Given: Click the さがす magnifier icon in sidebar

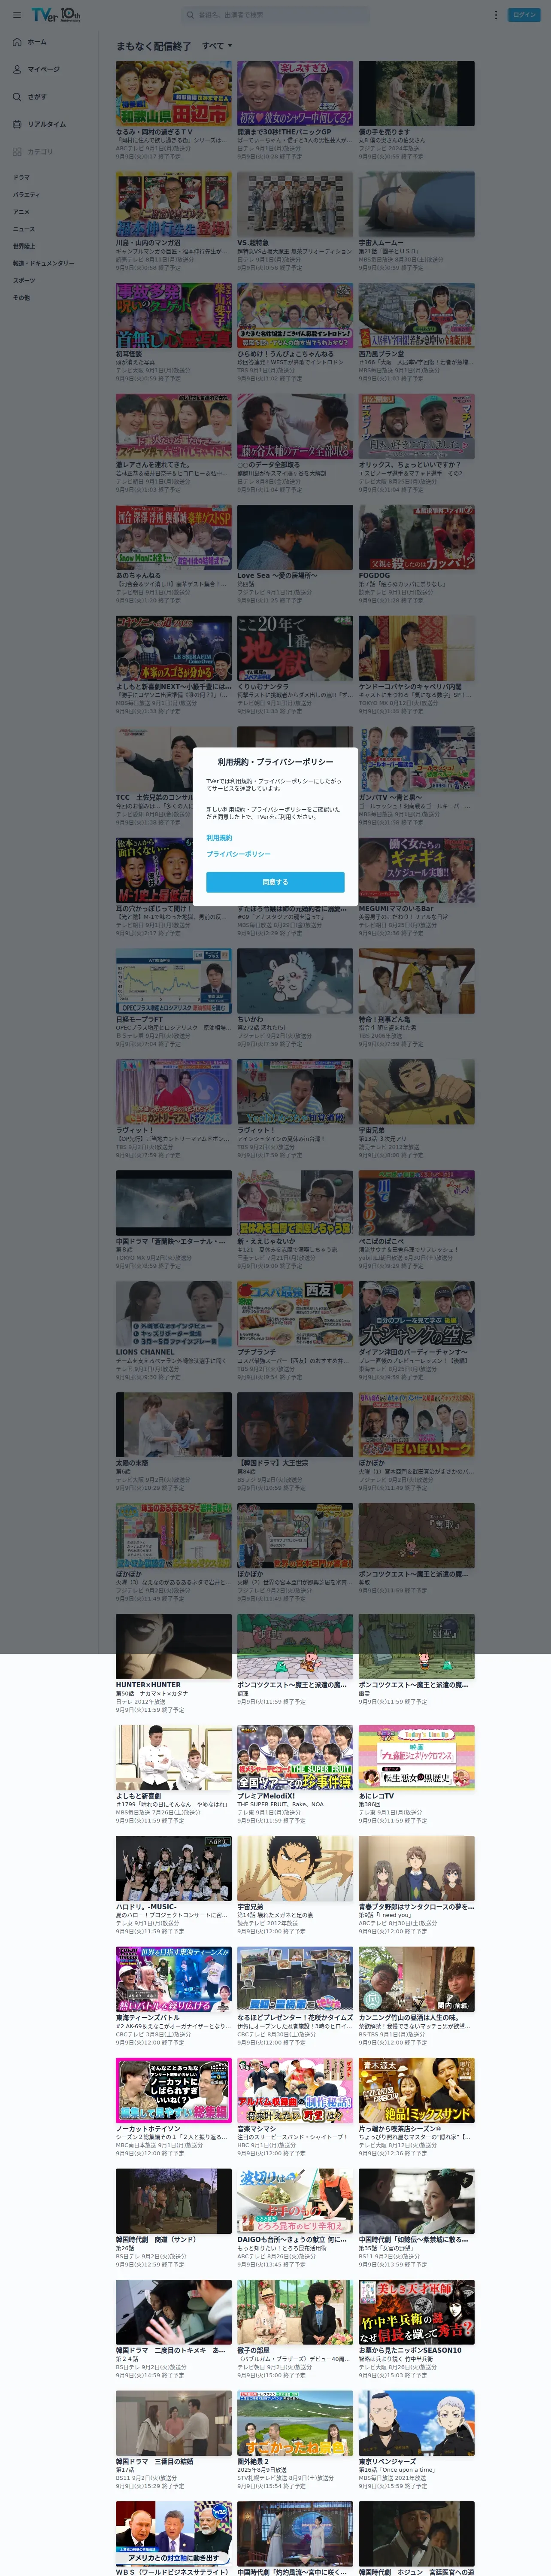Looking at the screenshot, I should point(17,97).
